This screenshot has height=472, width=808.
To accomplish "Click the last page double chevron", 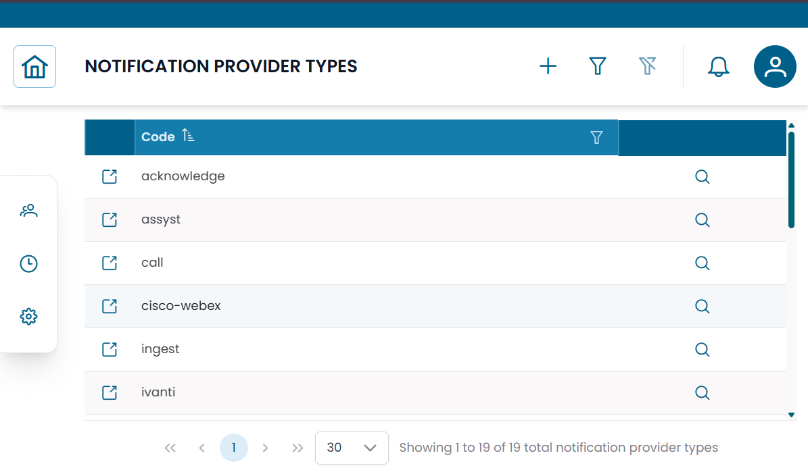I will coord(298,448).
